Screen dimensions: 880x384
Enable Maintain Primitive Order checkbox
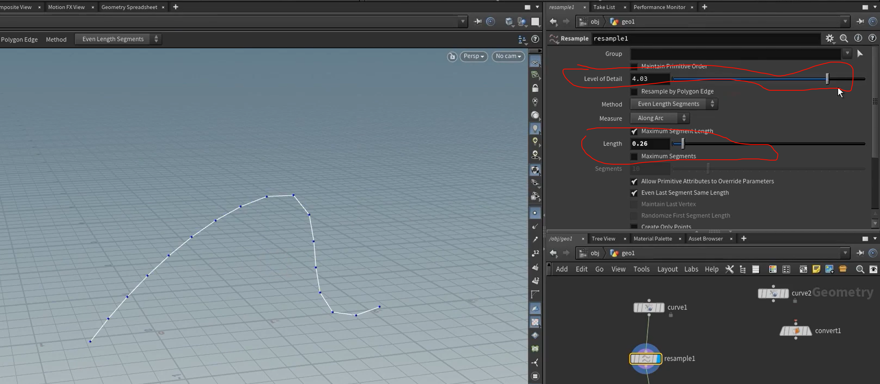pos(634,66)
